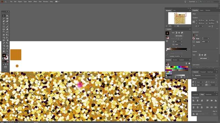Click the toolbar Stroke none box

pos(6,57)
